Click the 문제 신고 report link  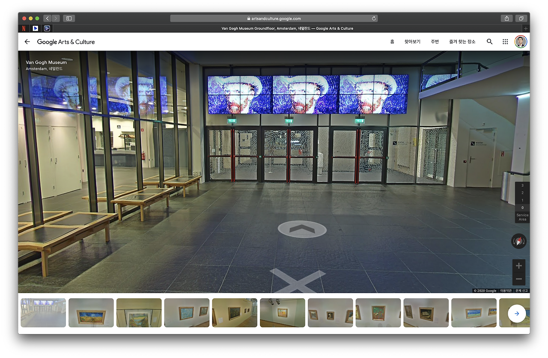point(521,291)
